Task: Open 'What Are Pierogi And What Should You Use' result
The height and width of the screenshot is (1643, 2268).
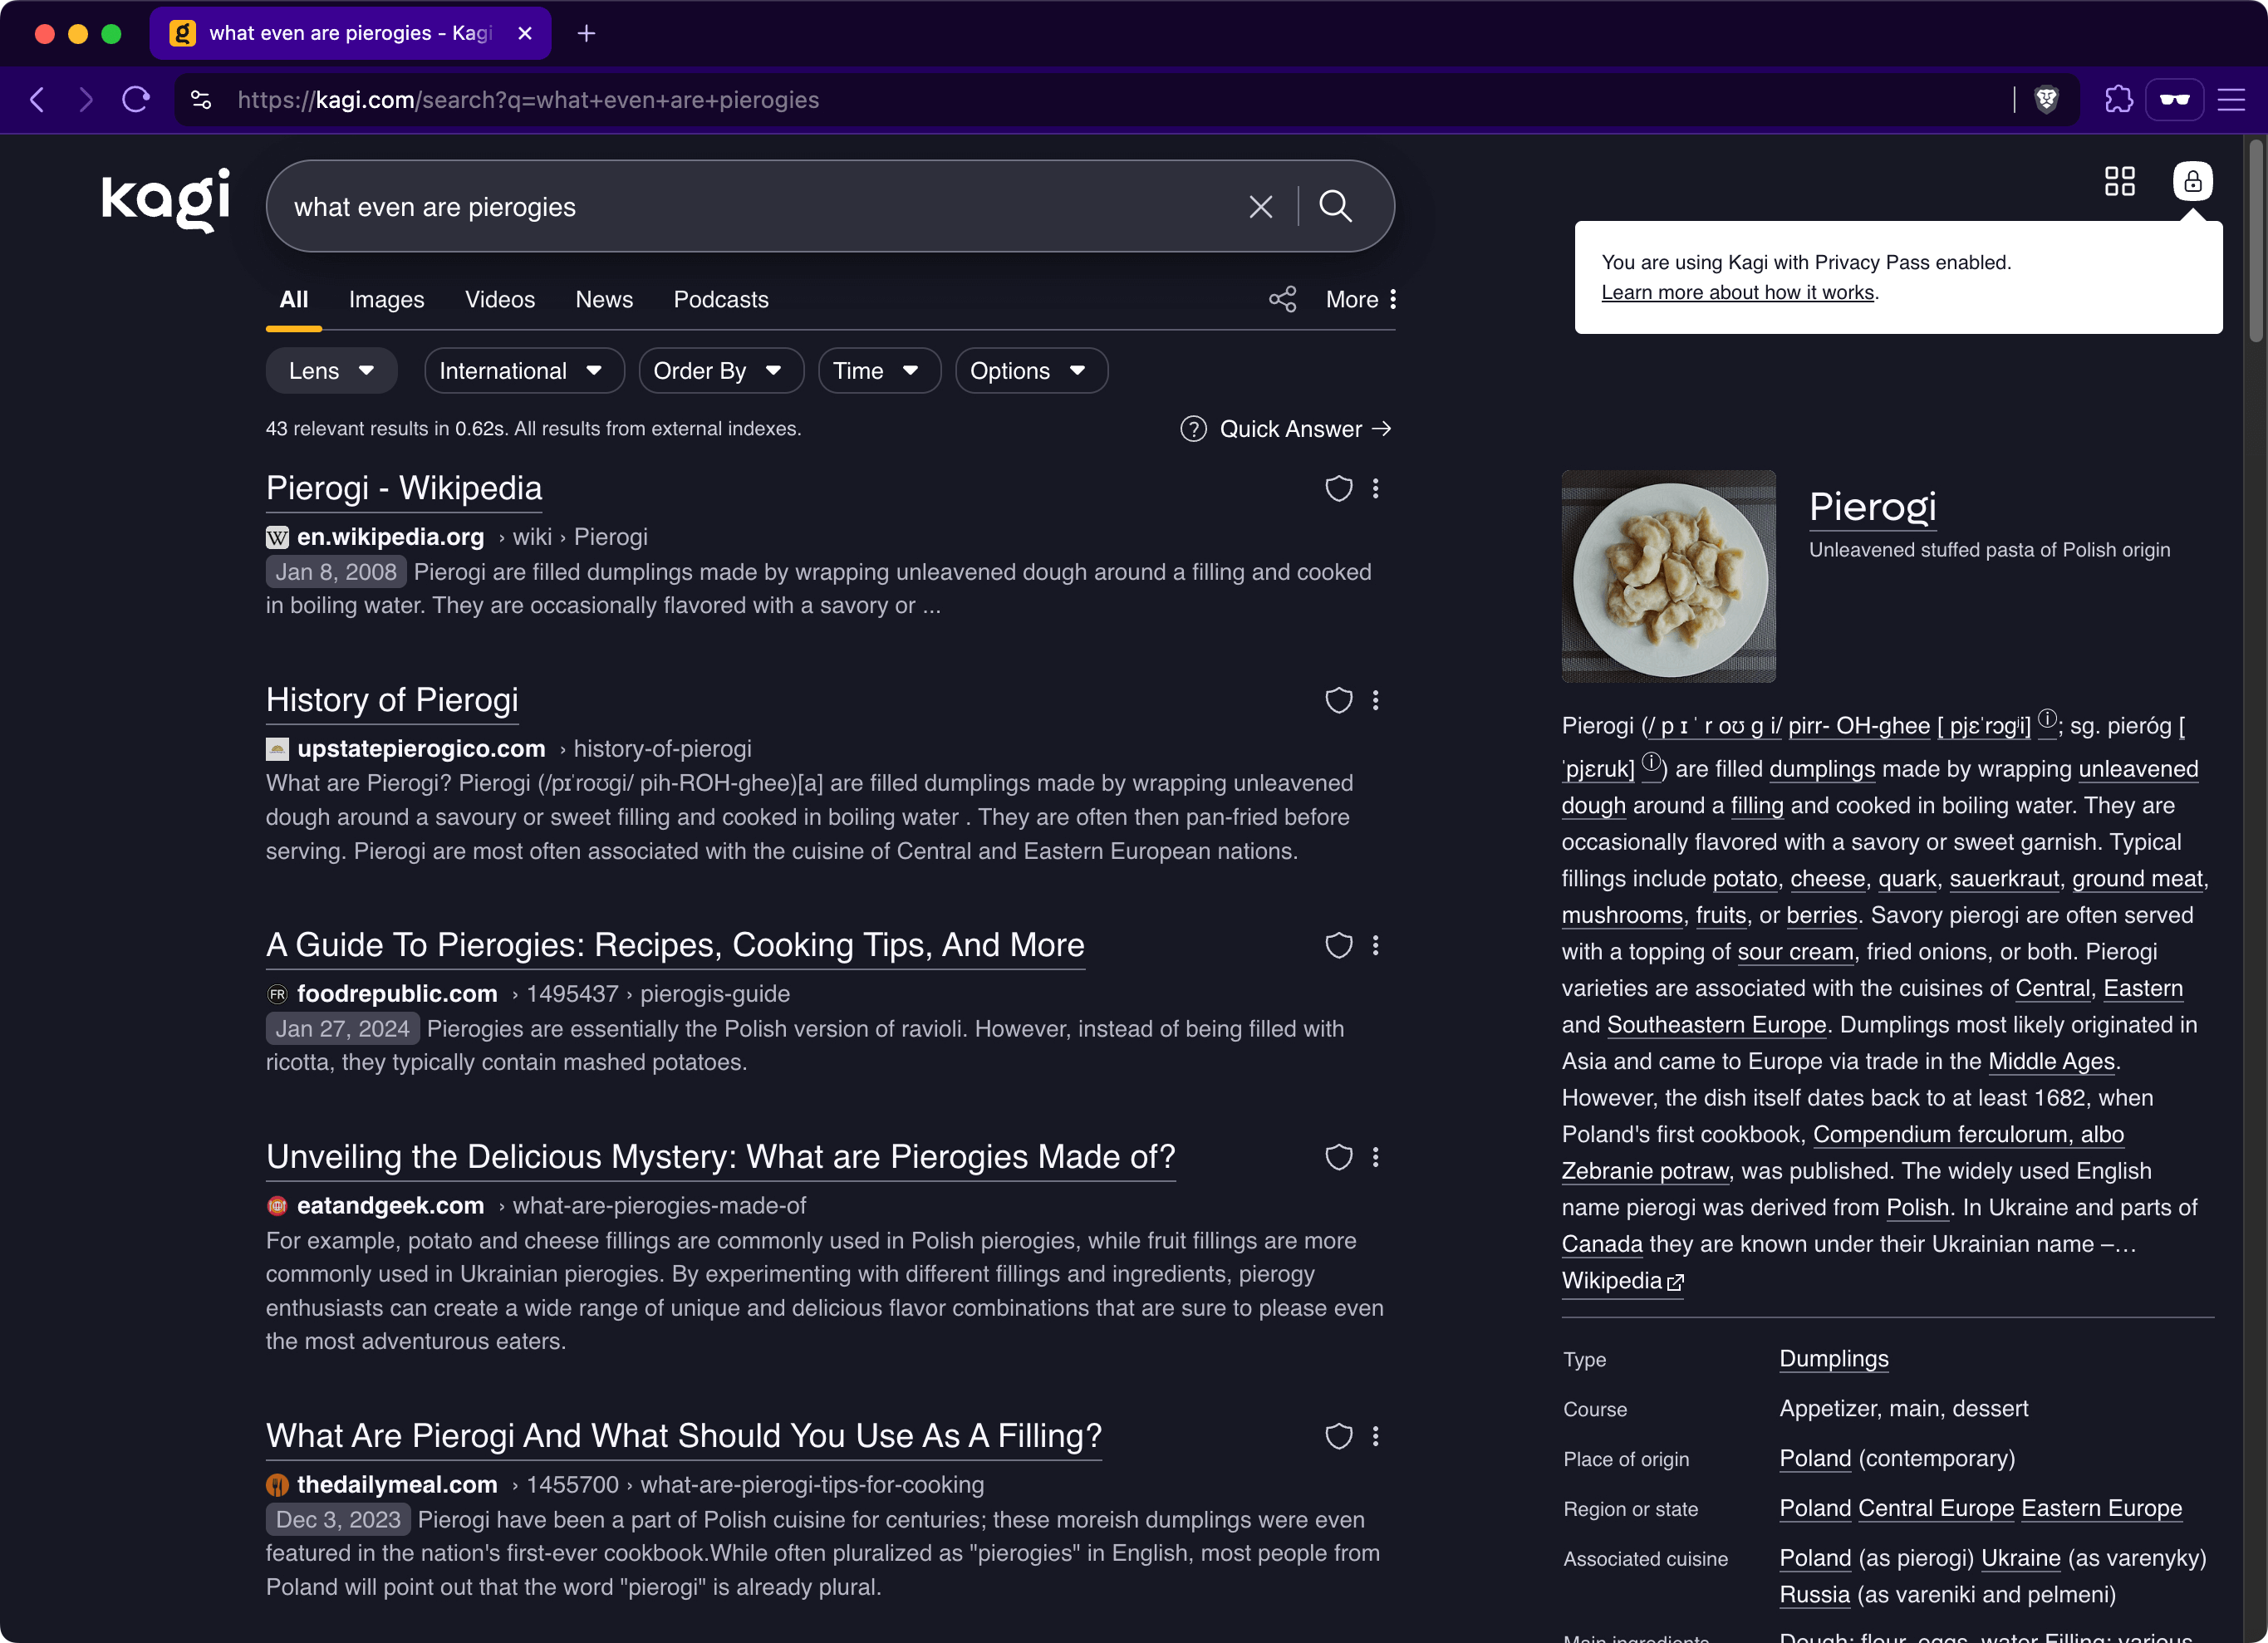Action: tap(684, 1436)
